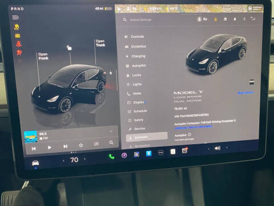Select Charging in the settings list
This screenshot has height=206, width=274.
pos(136,56)
